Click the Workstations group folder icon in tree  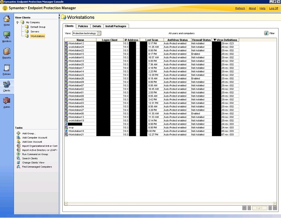[27, 36]
